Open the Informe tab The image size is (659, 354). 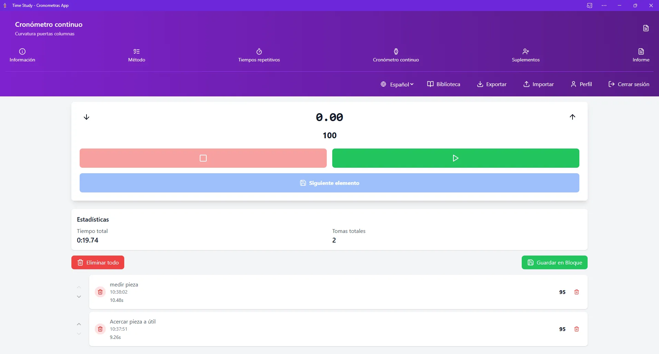tap(641, 55)
